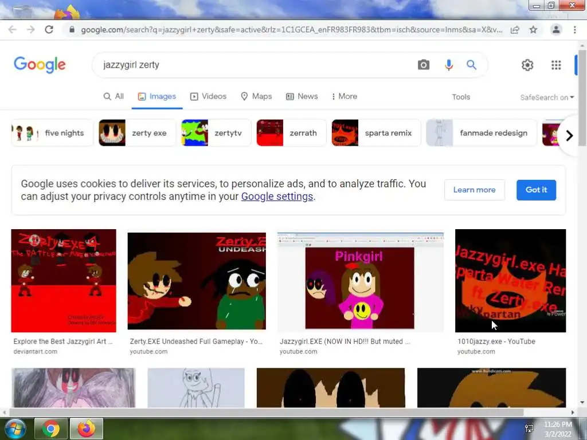Viewport: 587px width, 440px height.
Task: Open the Pinkgirl Jazzygirl.EXE image
Action: coord(361,282)
